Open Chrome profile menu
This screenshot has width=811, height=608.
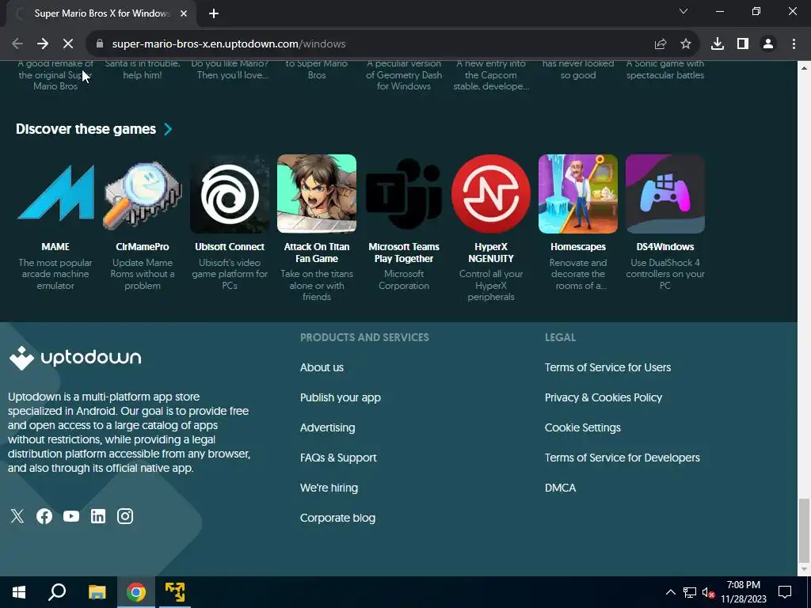(x=768, y=44)
